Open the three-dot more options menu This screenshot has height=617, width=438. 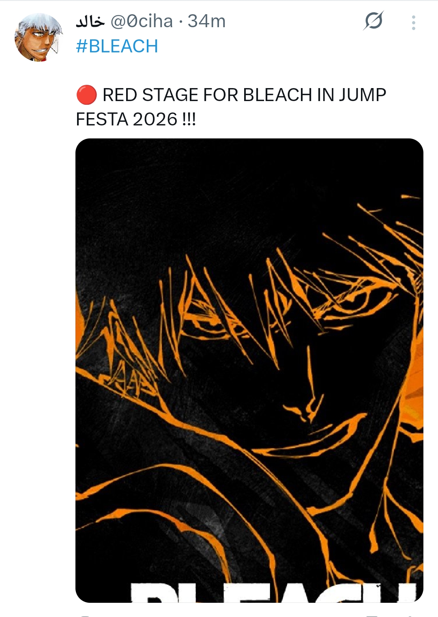pyautogui.click(x=413, y=23)
